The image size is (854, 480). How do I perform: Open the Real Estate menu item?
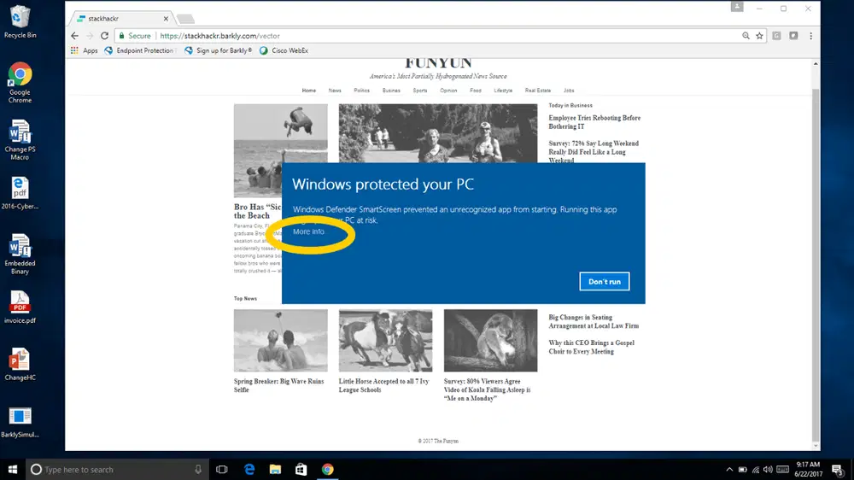pos(537,91)
